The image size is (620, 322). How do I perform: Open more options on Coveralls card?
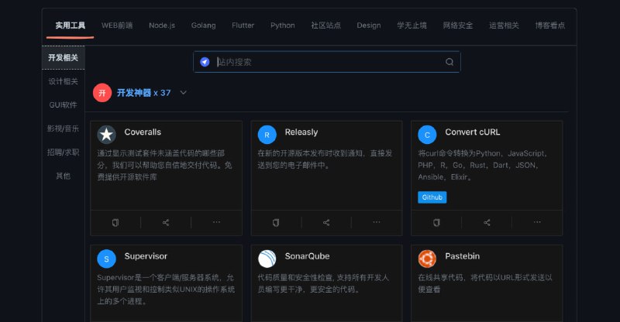point(216,222)
